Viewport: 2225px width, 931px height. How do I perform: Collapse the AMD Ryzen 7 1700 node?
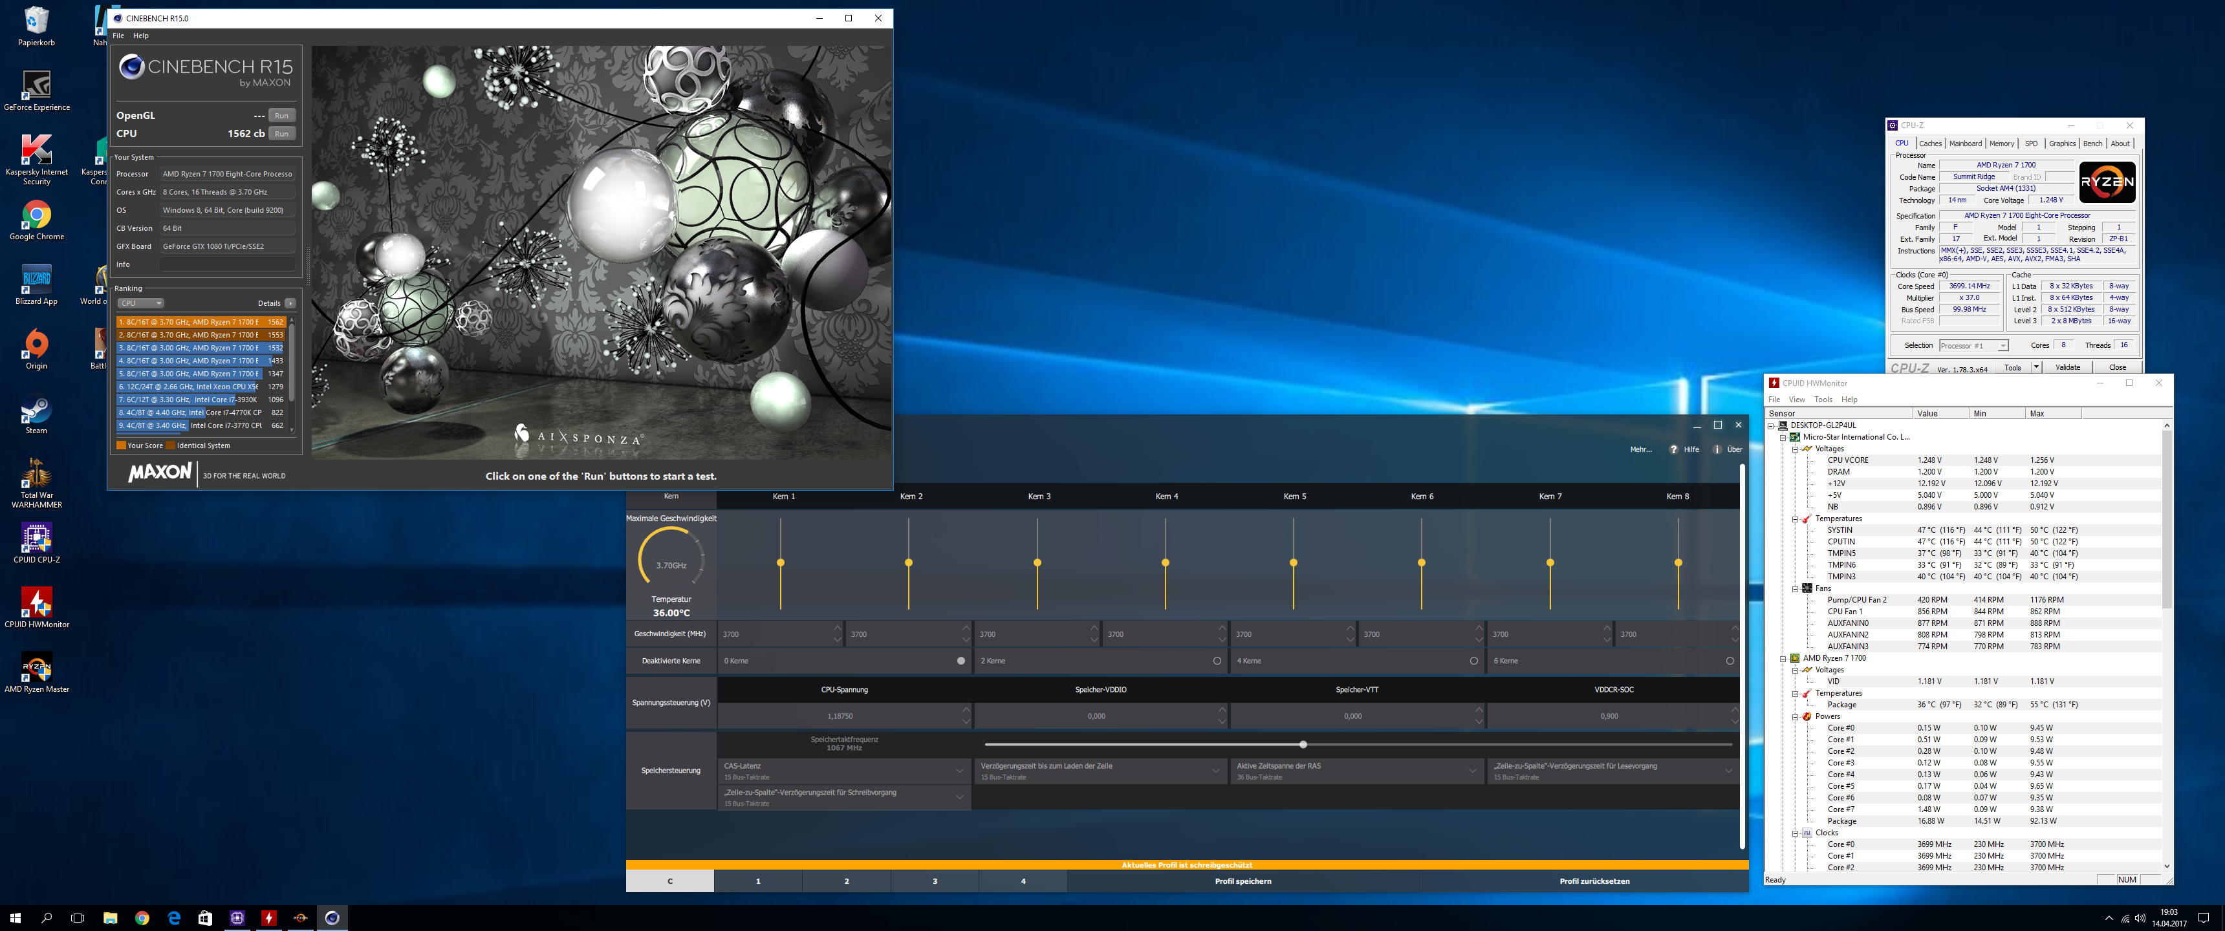tap(1783, 658)
